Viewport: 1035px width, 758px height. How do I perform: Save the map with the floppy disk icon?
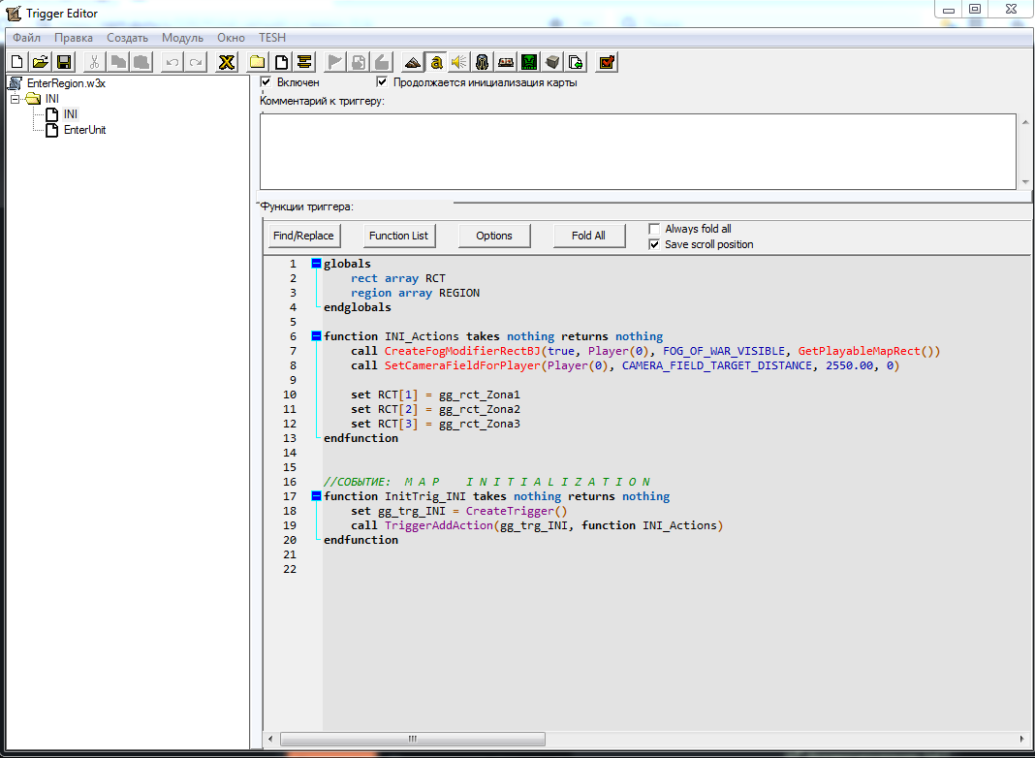[64, 62]
